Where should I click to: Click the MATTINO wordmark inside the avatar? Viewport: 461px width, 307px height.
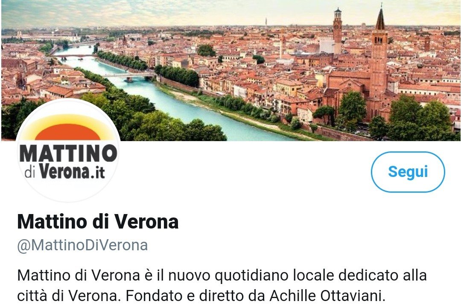coord(68,153)
